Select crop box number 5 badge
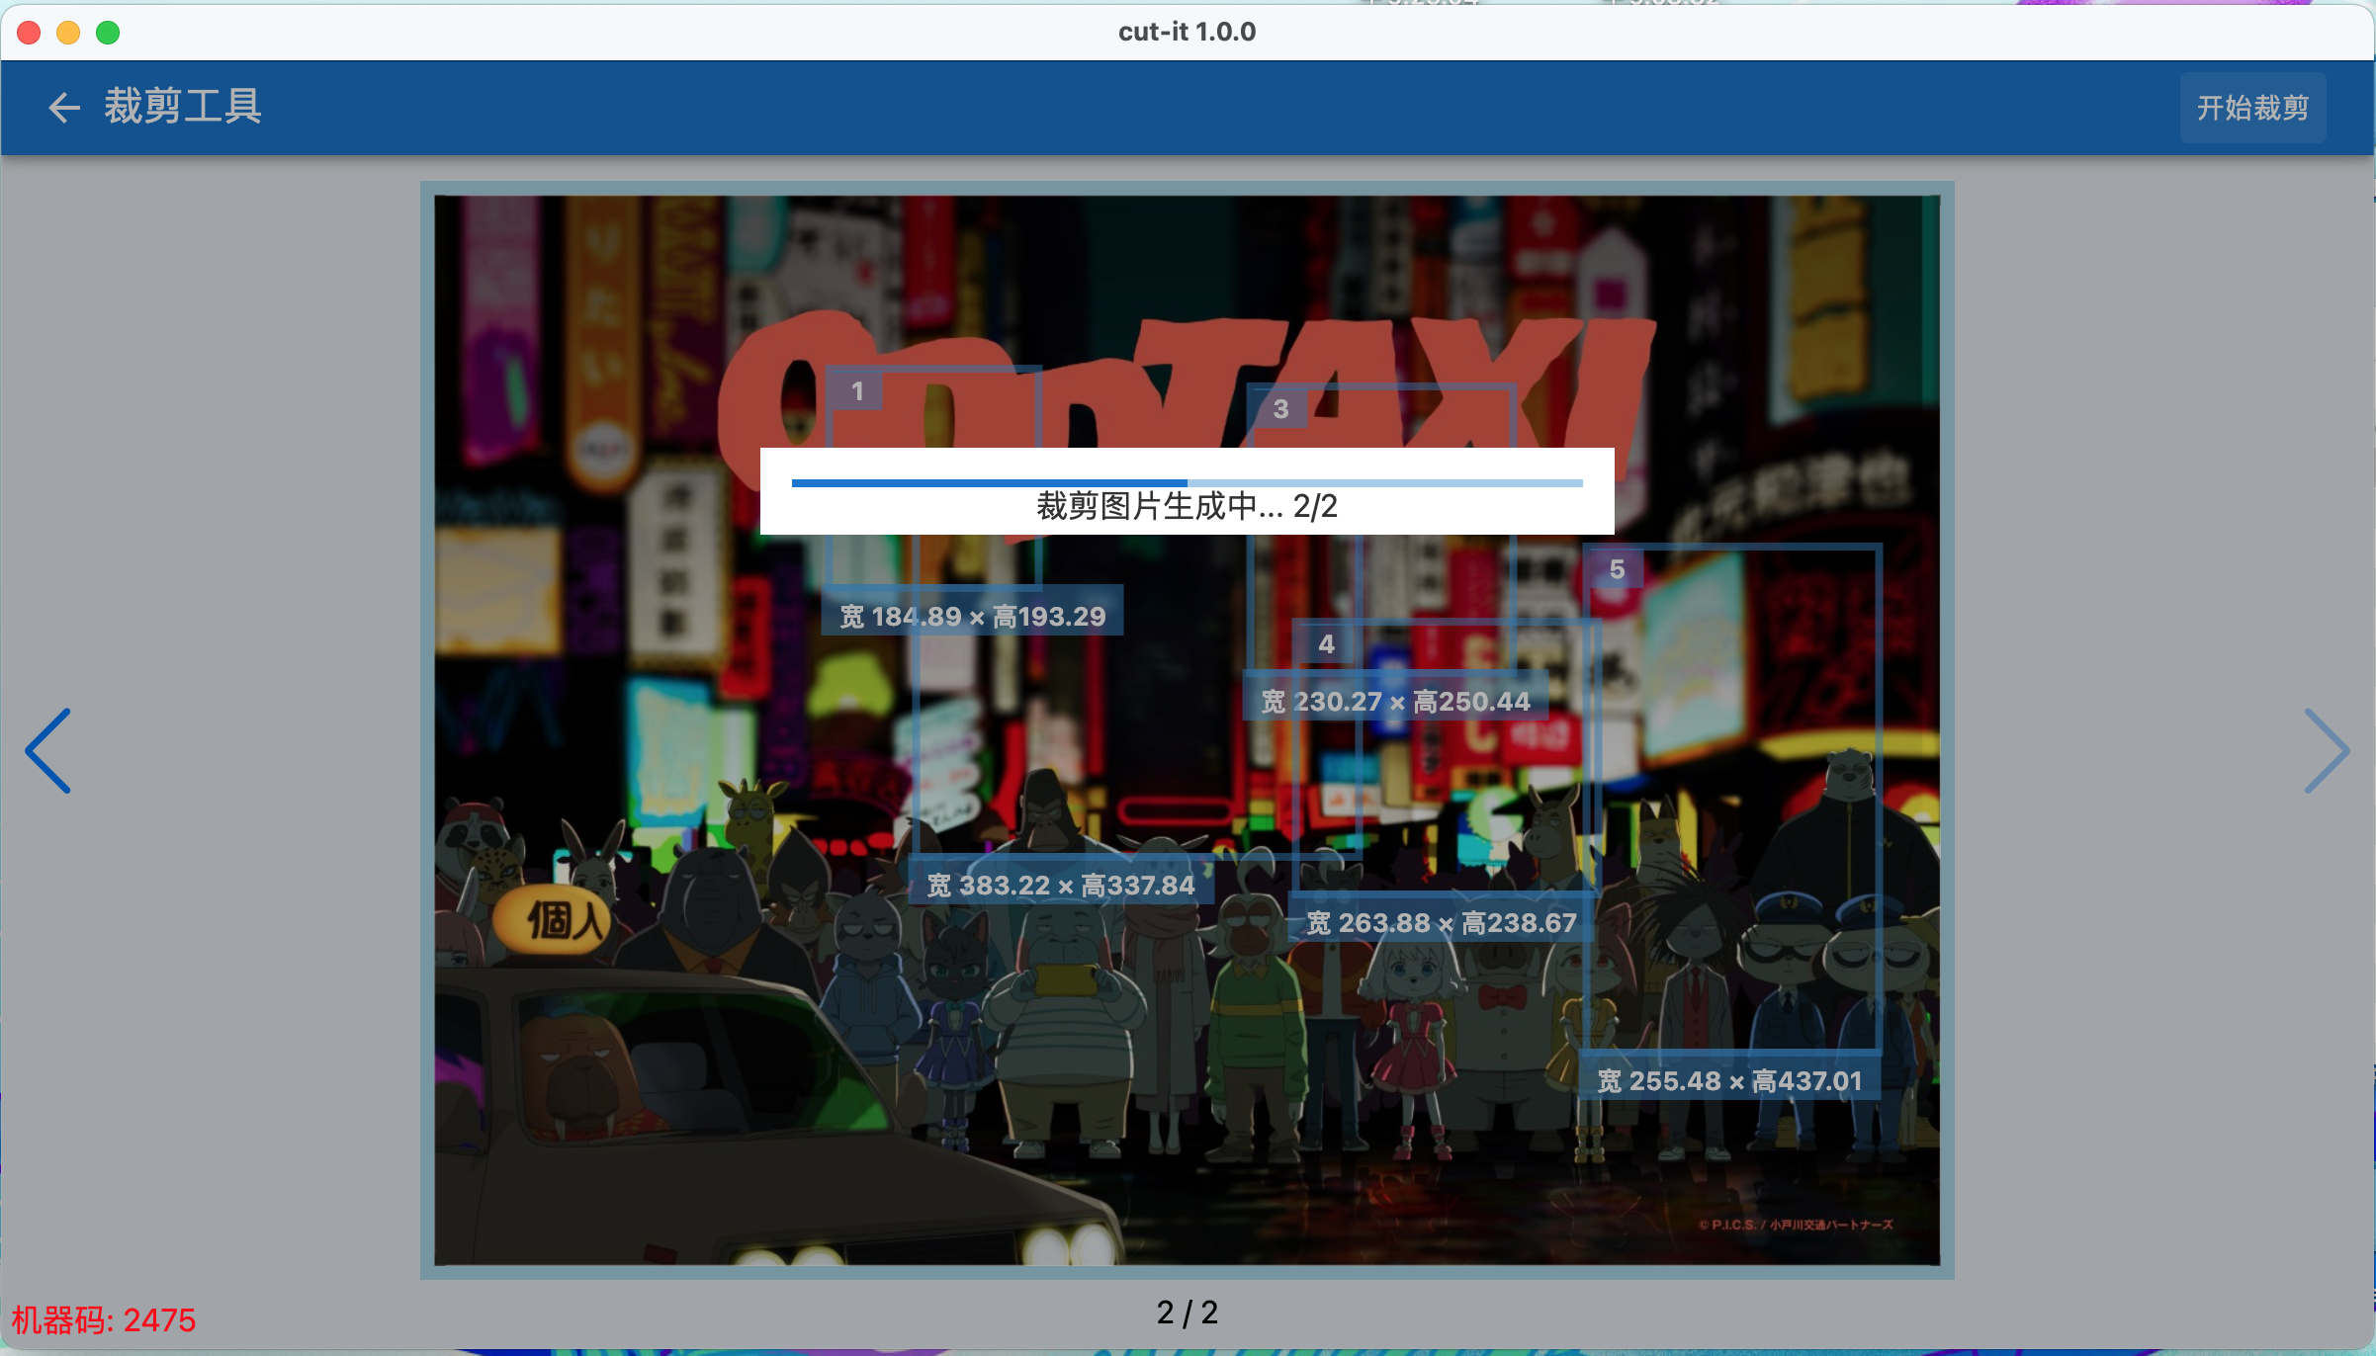2376x1356 pixels. [1617, 569]
